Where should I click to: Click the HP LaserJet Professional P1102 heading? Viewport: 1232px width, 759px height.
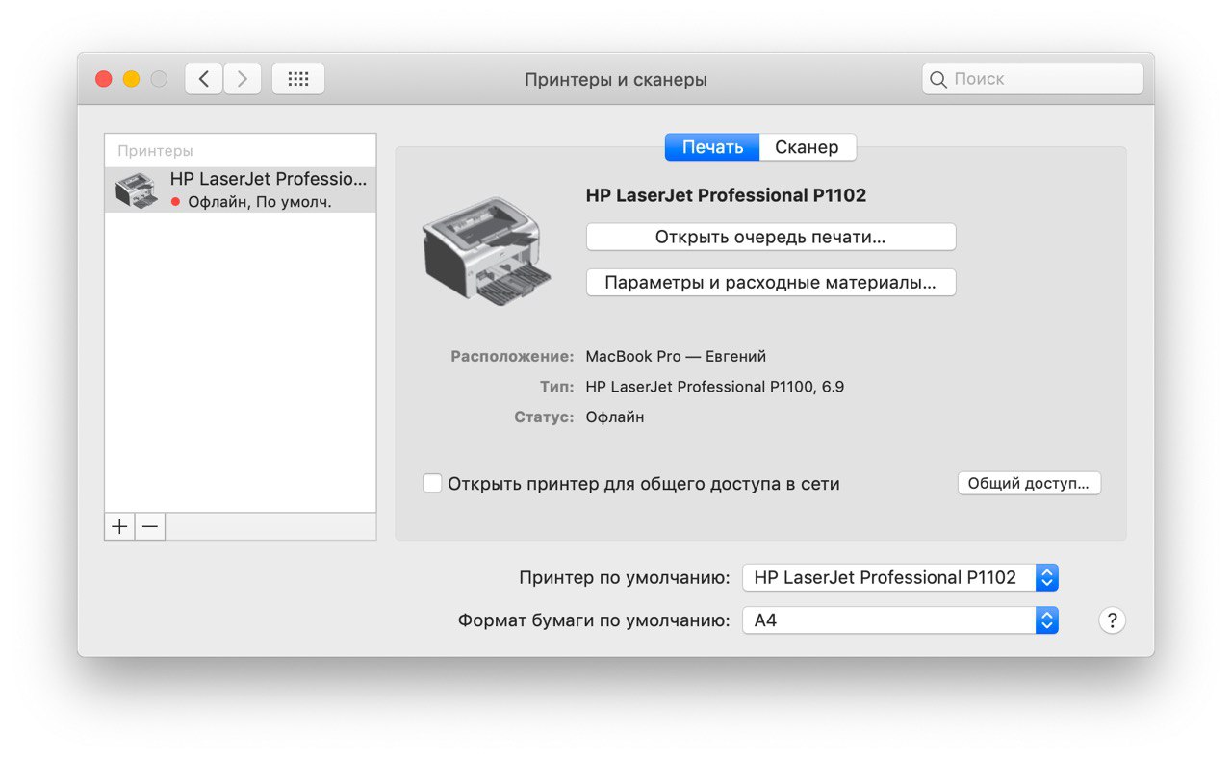click(726, 195)
